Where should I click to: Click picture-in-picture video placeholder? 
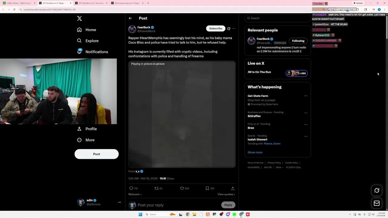(182, 114)
